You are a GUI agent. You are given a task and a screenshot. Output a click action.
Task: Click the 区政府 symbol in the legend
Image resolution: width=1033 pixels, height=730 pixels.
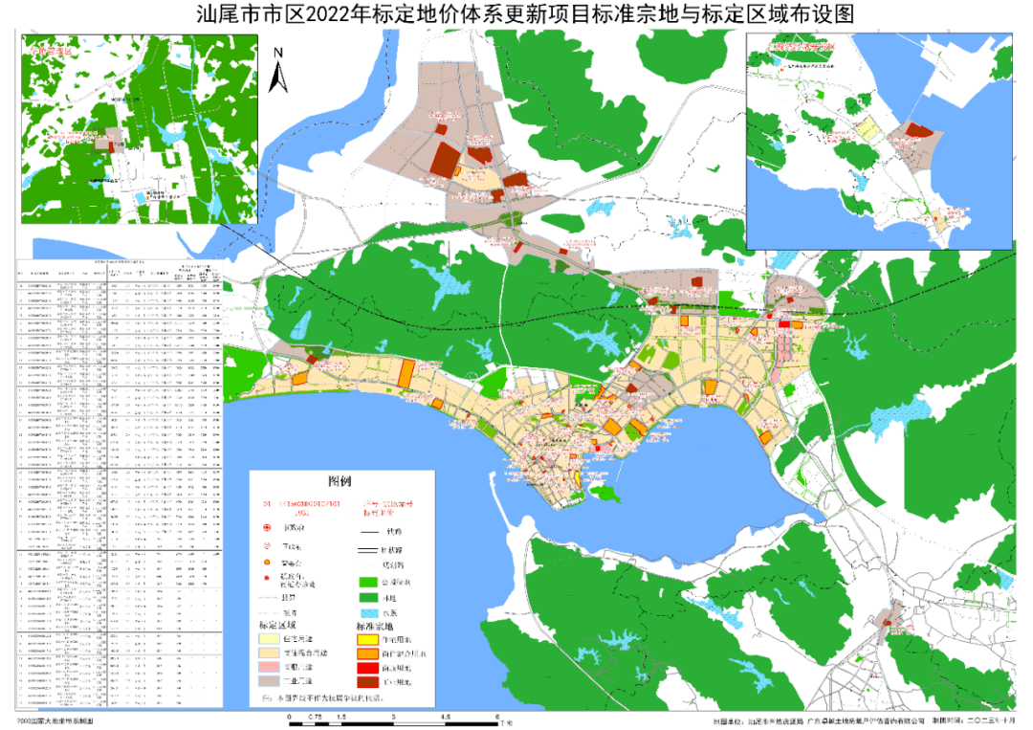click(267, 546)
